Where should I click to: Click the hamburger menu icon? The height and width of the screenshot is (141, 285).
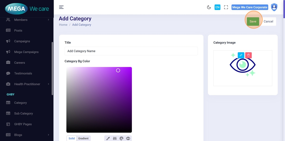click(61, 7)
